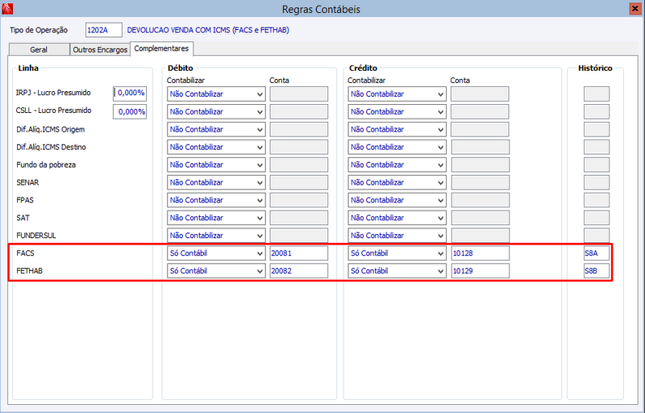This screenshot has height=413, width=645.
Task: Click the CSLL Lucro Presumido percentage field
Action: click(x=130, y=111)
